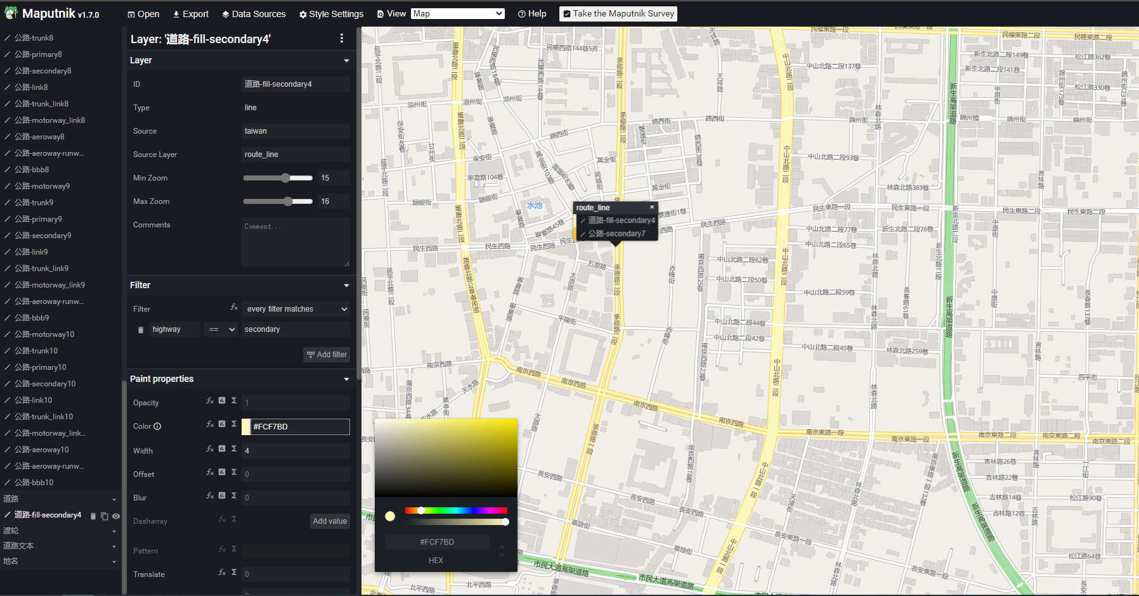Open the Style Settings menu
1139x596 pixels.
click(x=330, y=13)
